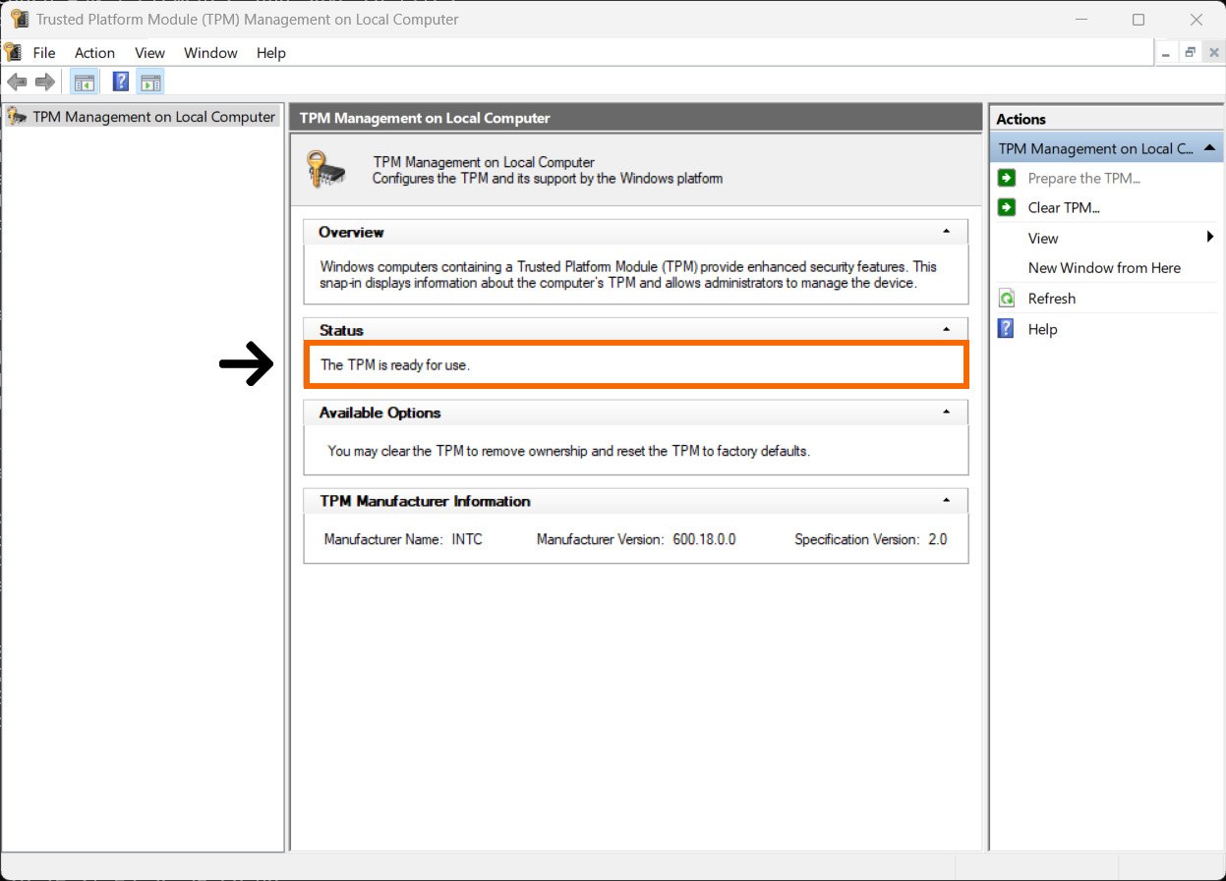Click Help question-mark icon in Actions pane
The image size is (1226, 881).
[1007, 328]
